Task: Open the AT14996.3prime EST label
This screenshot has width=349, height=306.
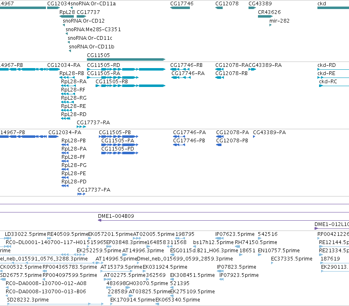Action: (x=143, y=251)
